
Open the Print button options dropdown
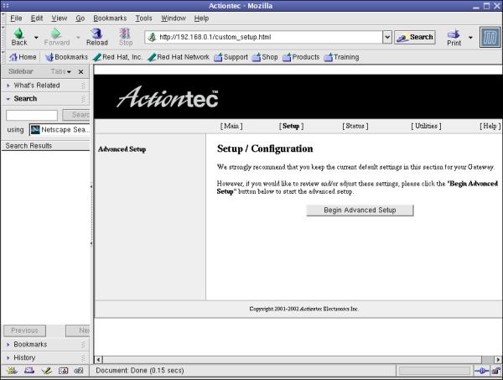tap(470, 38)
